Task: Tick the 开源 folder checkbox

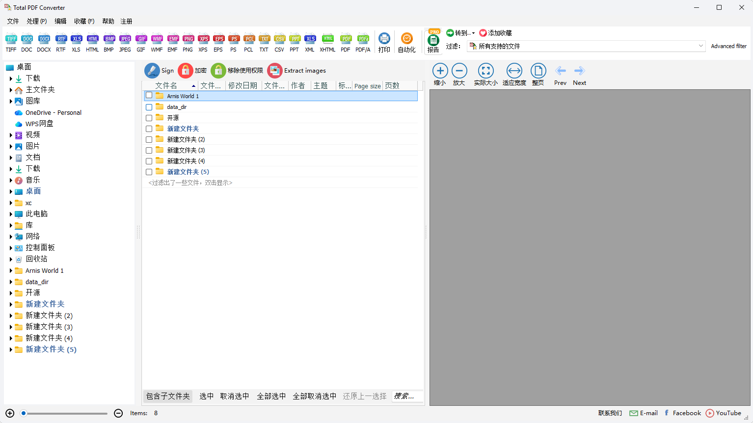Action: pyautogui.click(x=149, y=118)
